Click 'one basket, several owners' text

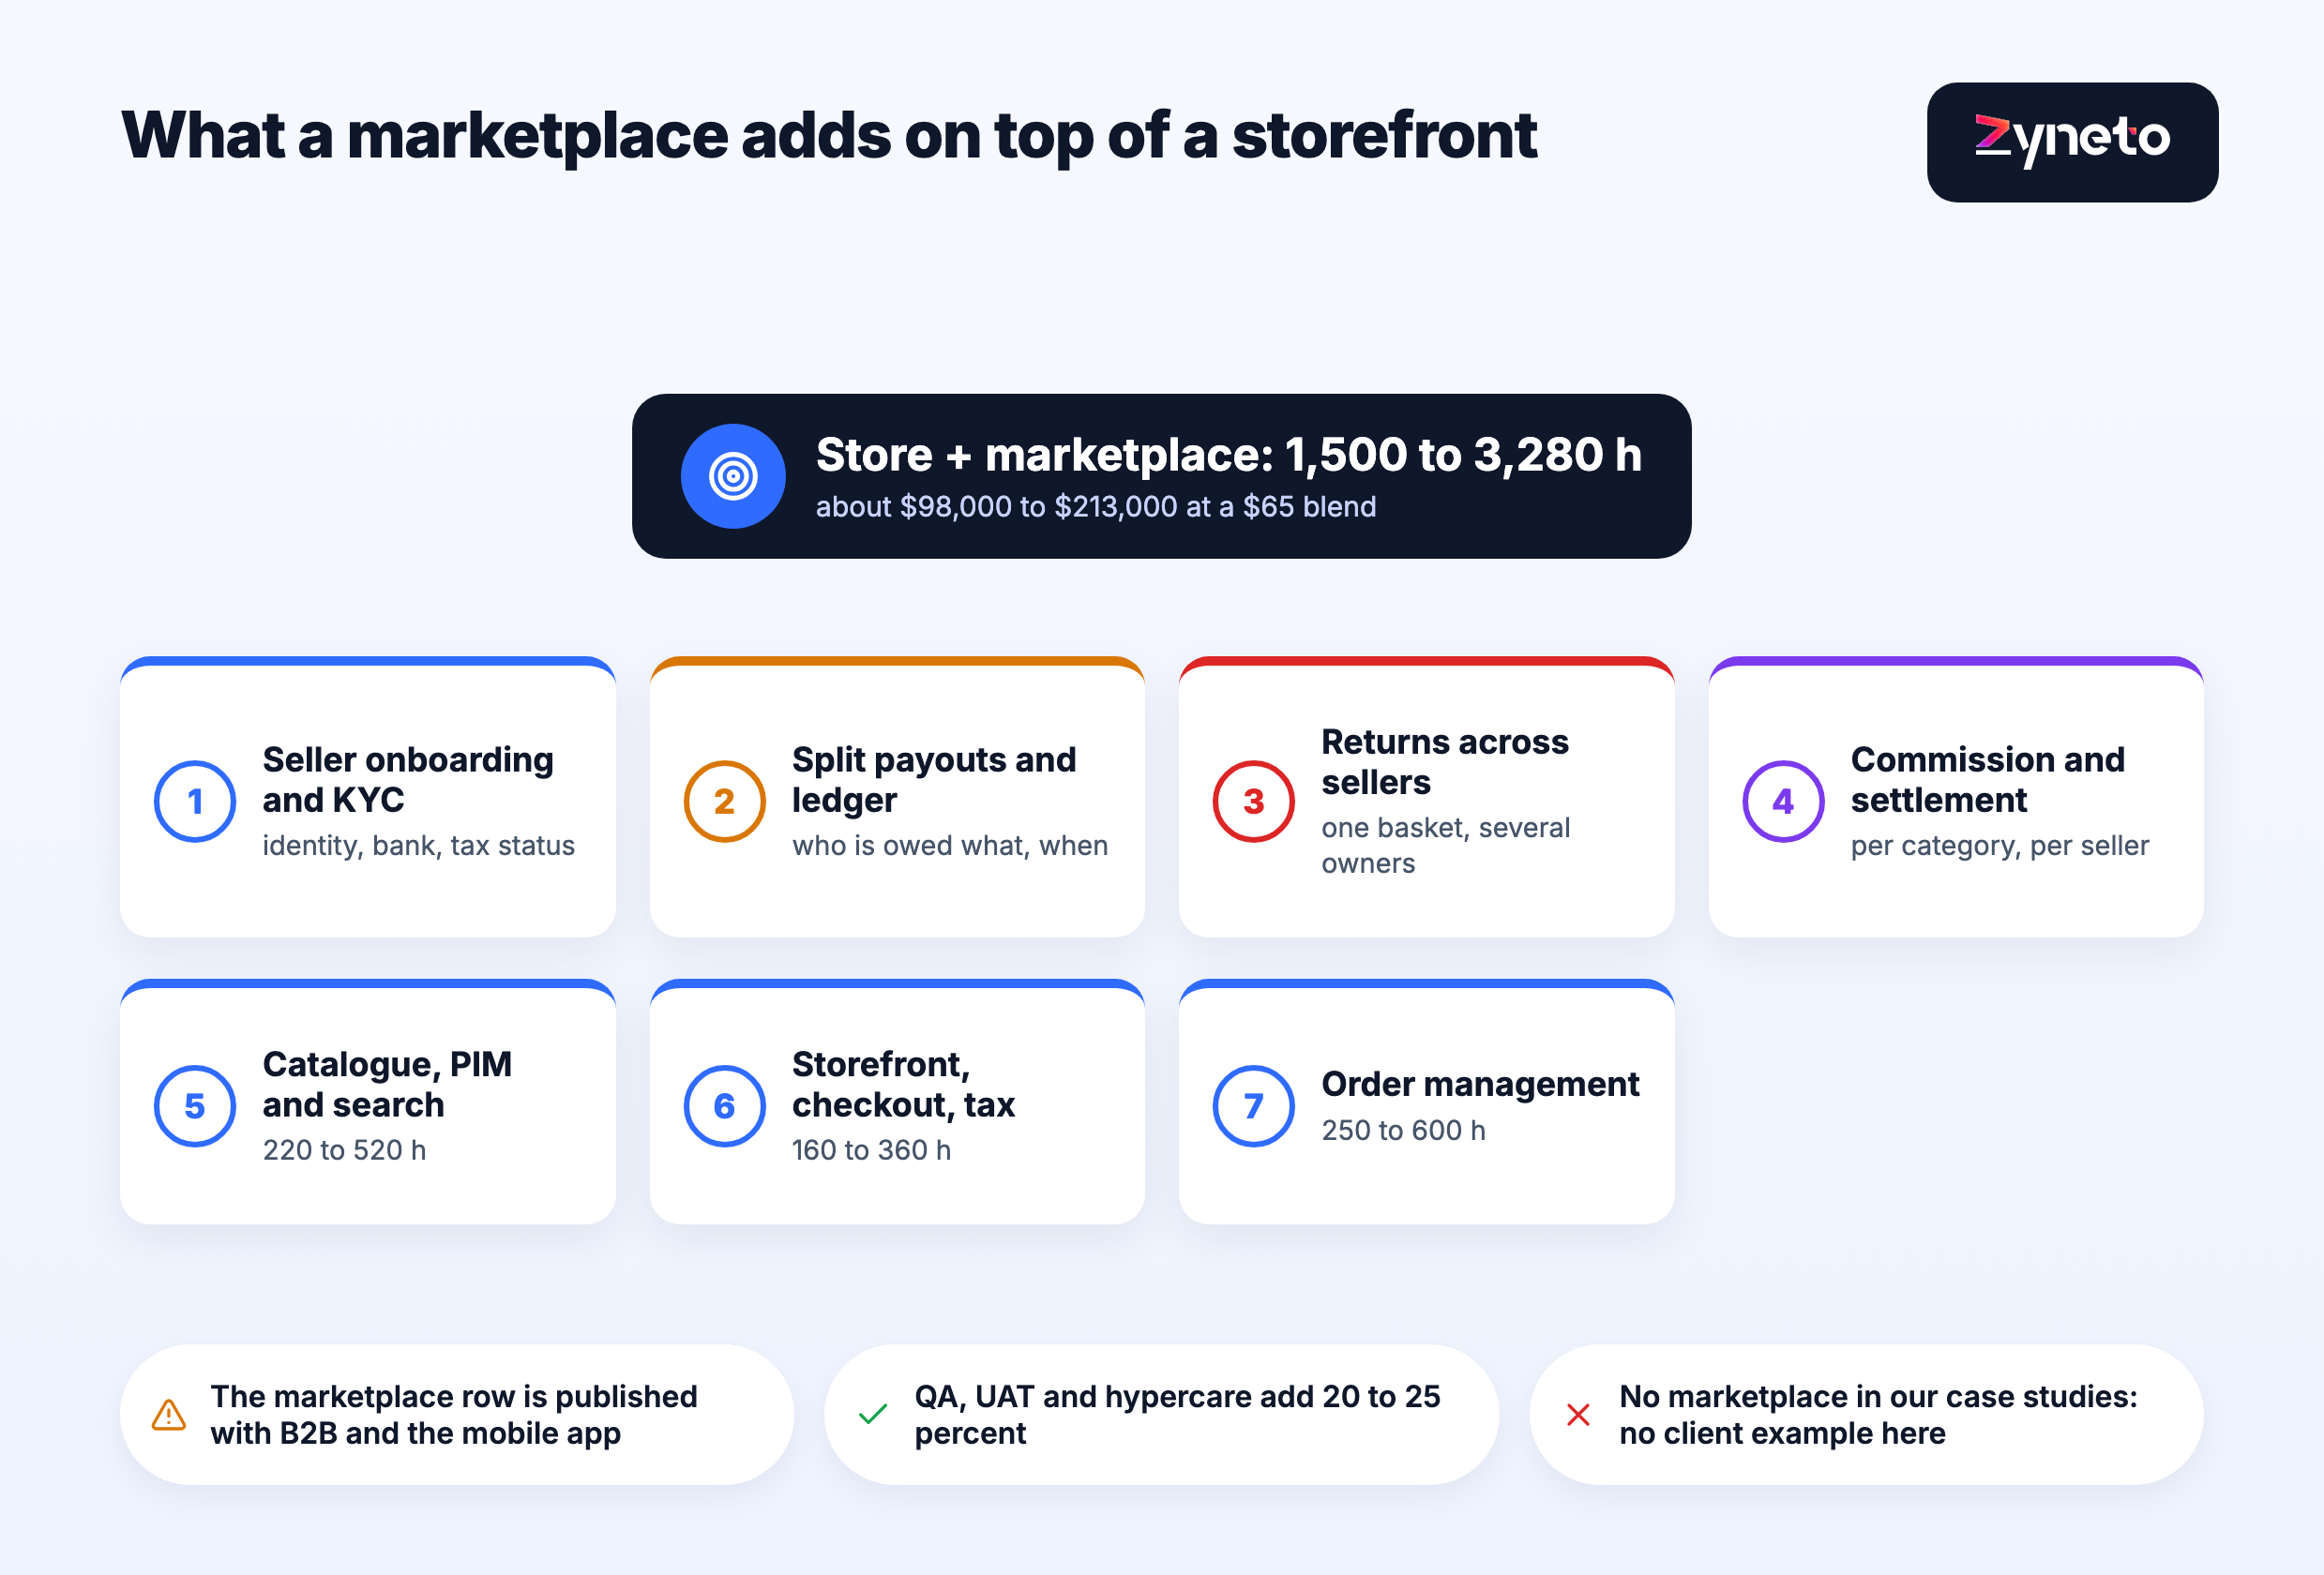coord(1446,846)
